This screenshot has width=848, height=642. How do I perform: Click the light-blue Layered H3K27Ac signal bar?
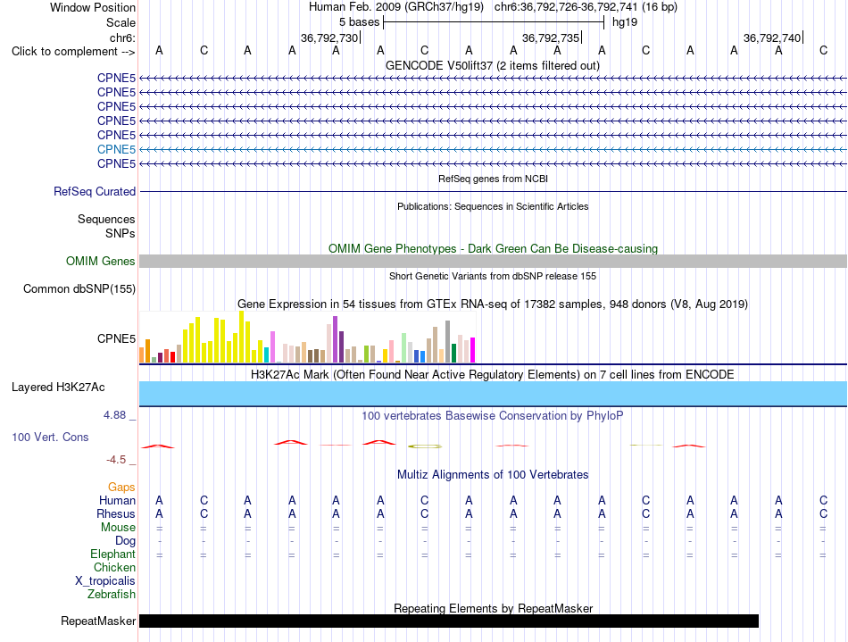(x=494, y=393)
